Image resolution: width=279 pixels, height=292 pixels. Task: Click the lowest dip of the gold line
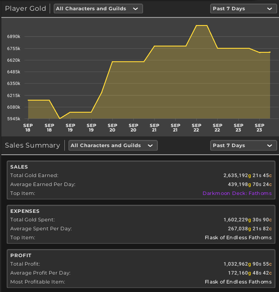(60, 118)
